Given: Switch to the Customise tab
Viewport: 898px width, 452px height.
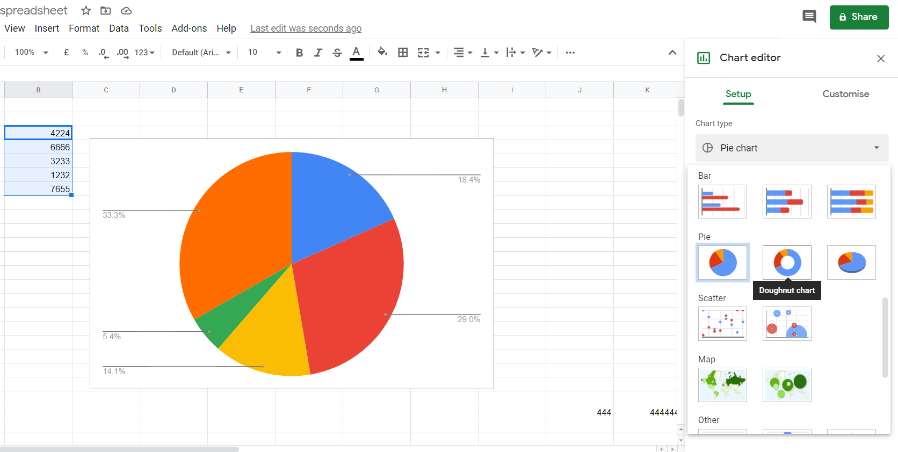Looking at the screenshot, I should click(x=845, y=94).
